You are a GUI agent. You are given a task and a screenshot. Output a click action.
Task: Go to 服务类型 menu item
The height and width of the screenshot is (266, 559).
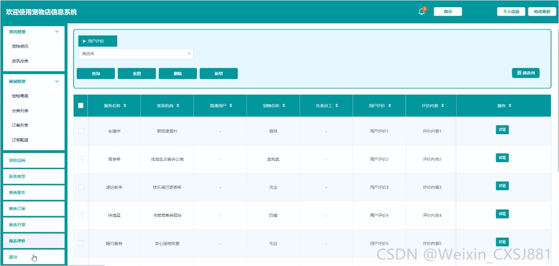[34, 176]
